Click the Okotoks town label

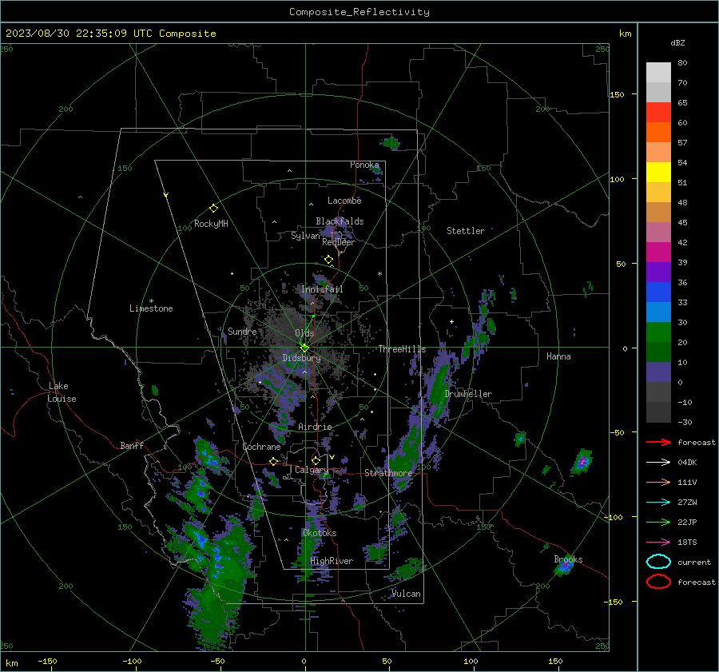pos(320,533)
